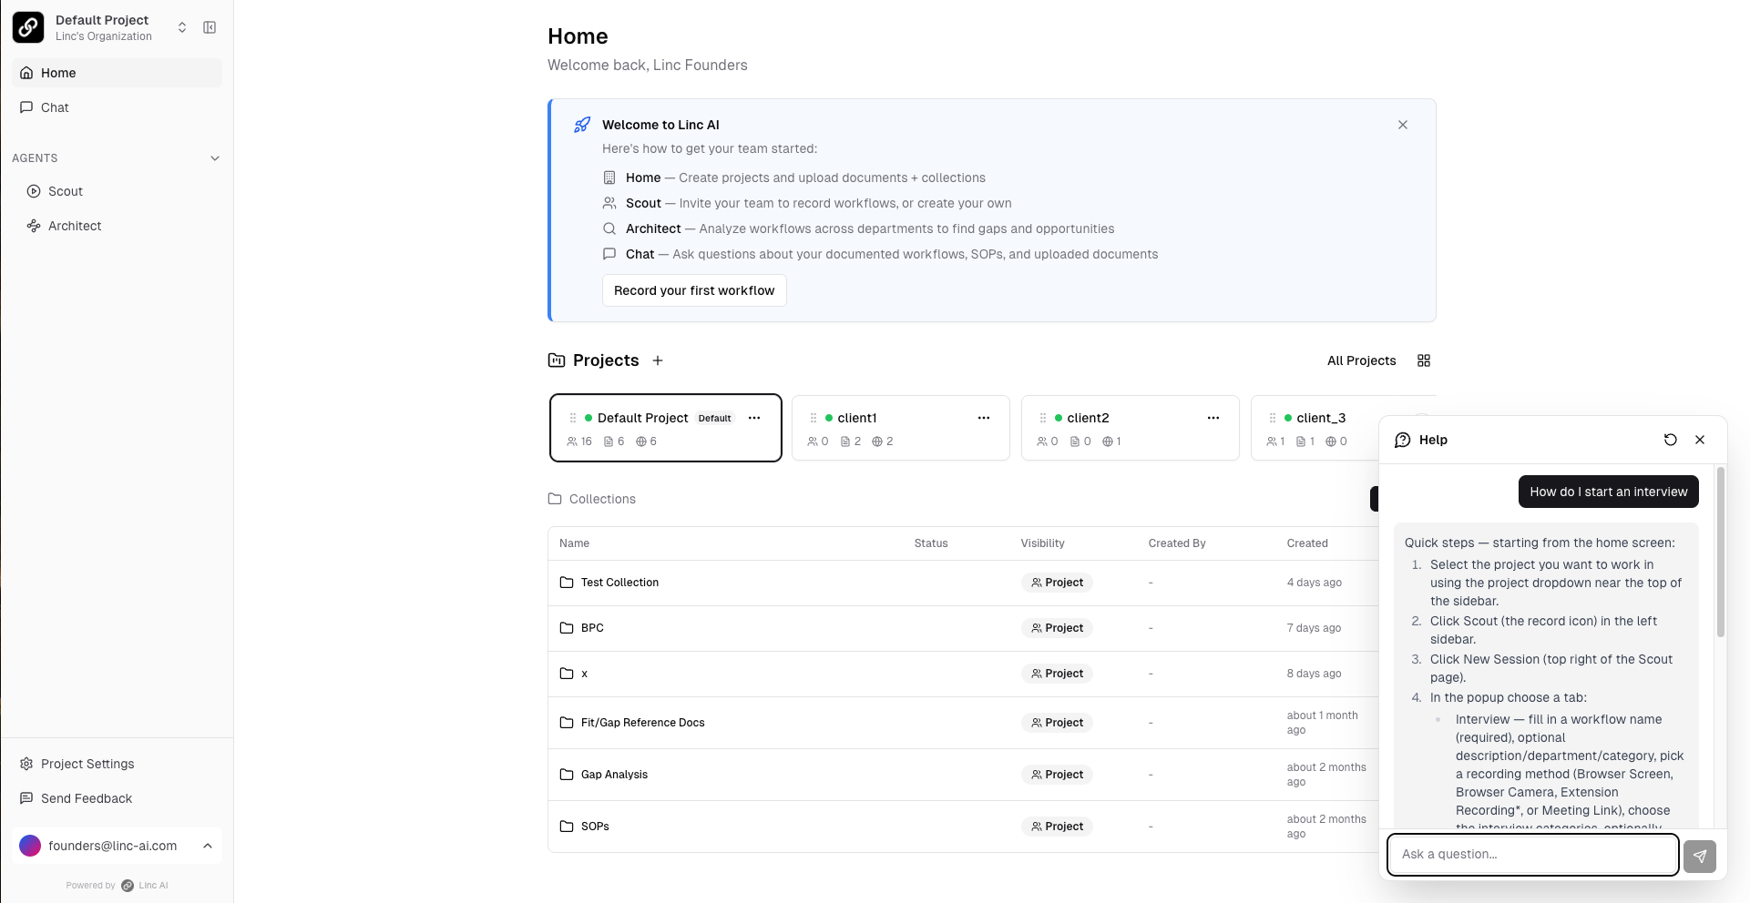
Task: Select the Scout agent in the sidebar
Action: coord(64,191)
